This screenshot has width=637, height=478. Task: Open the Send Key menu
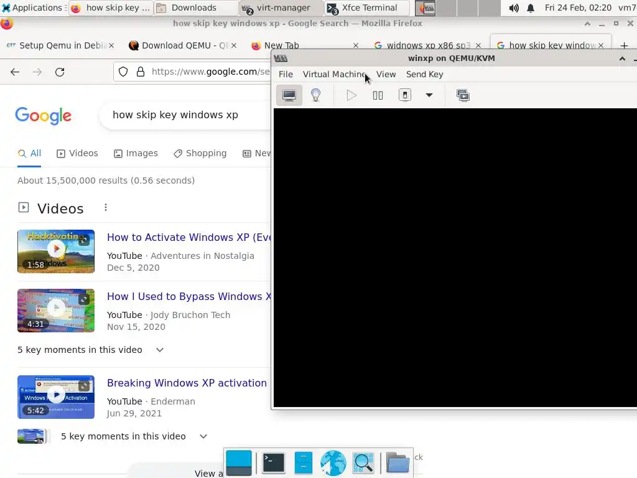point(424,75)
